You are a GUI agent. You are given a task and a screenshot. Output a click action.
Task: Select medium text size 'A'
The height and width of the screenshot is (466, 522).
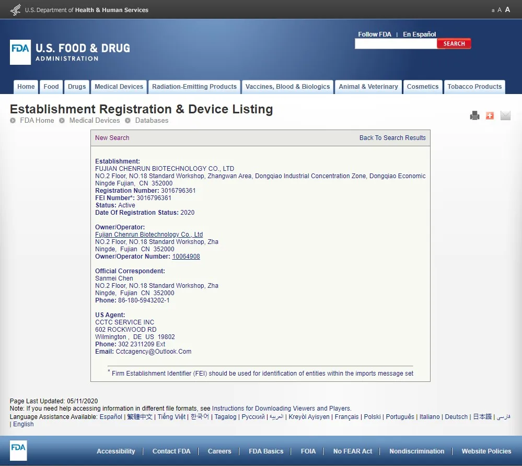500,10
